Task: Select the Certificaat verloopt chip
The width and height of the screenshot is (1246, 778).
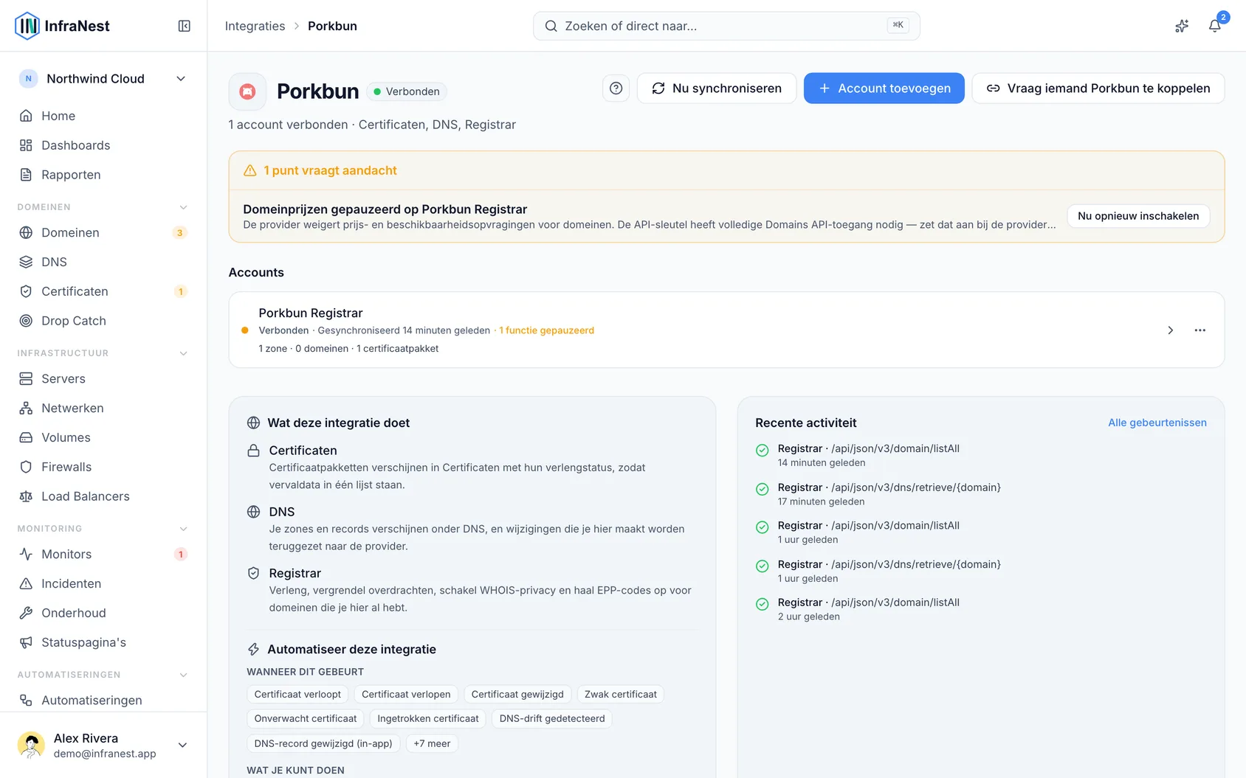Action: pos(297,694)
